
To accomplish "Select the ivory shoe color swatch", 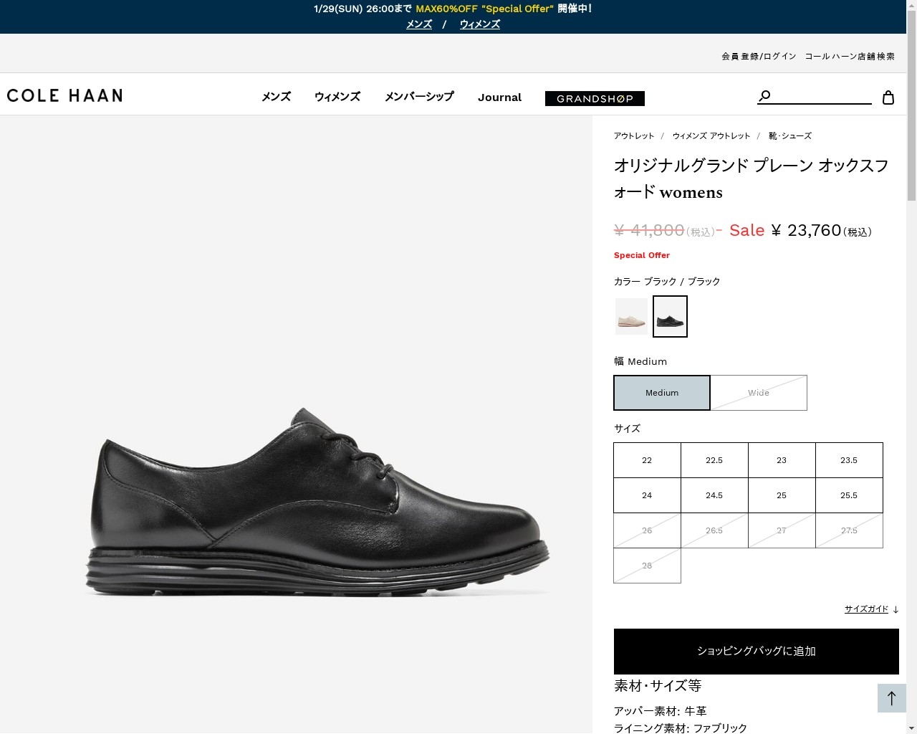I will click(x=631, y=316).
